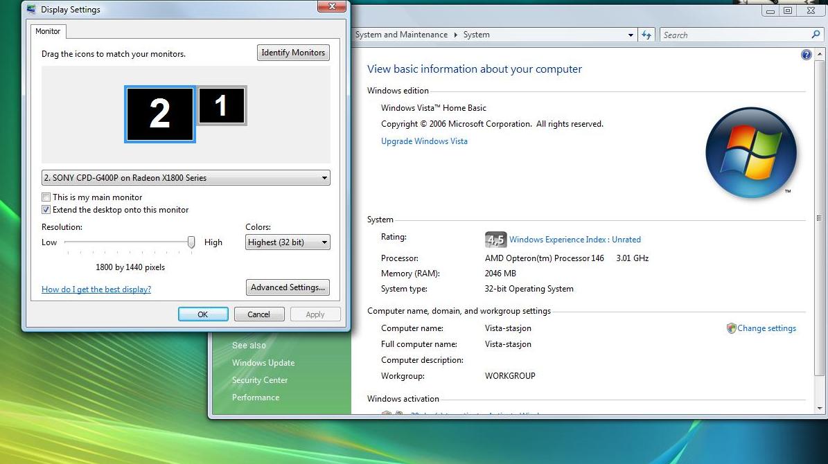Click the help question mark icon
The width and height of the screenshot is (828, 464).
[x=806, y=55]
